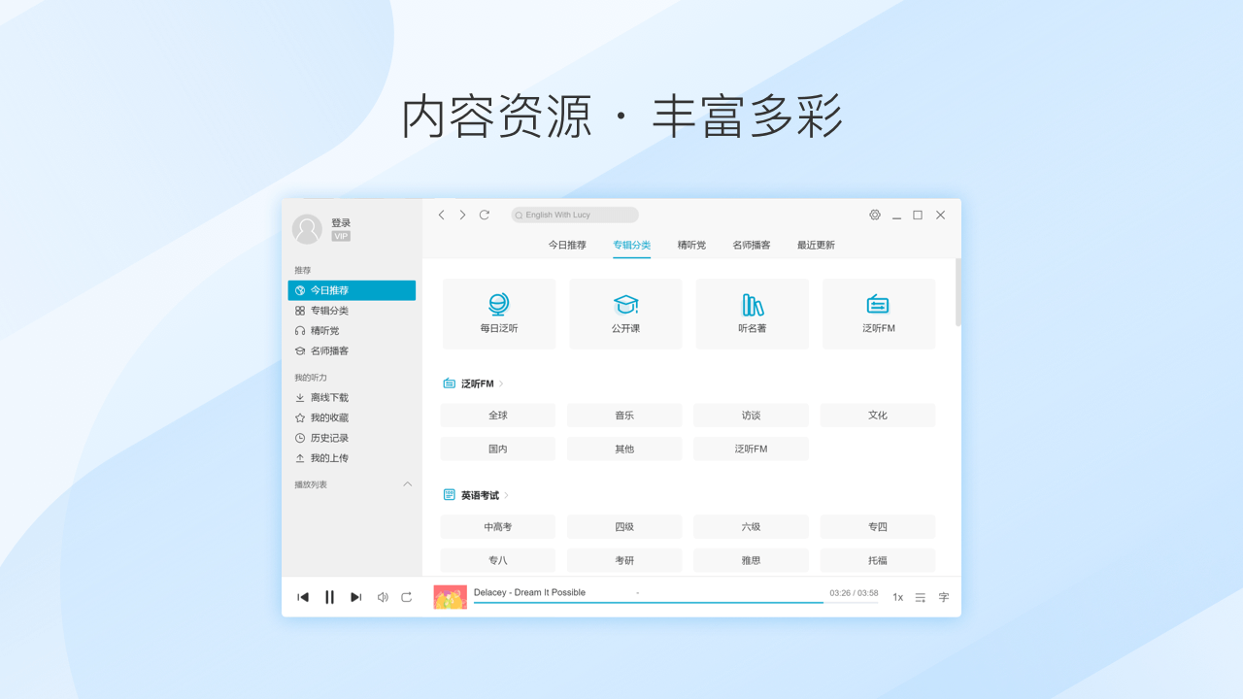Click the user avatar icon
The width and height of the screenshot is (1243, 699).
pyautogui.click(x=307, y=229)
